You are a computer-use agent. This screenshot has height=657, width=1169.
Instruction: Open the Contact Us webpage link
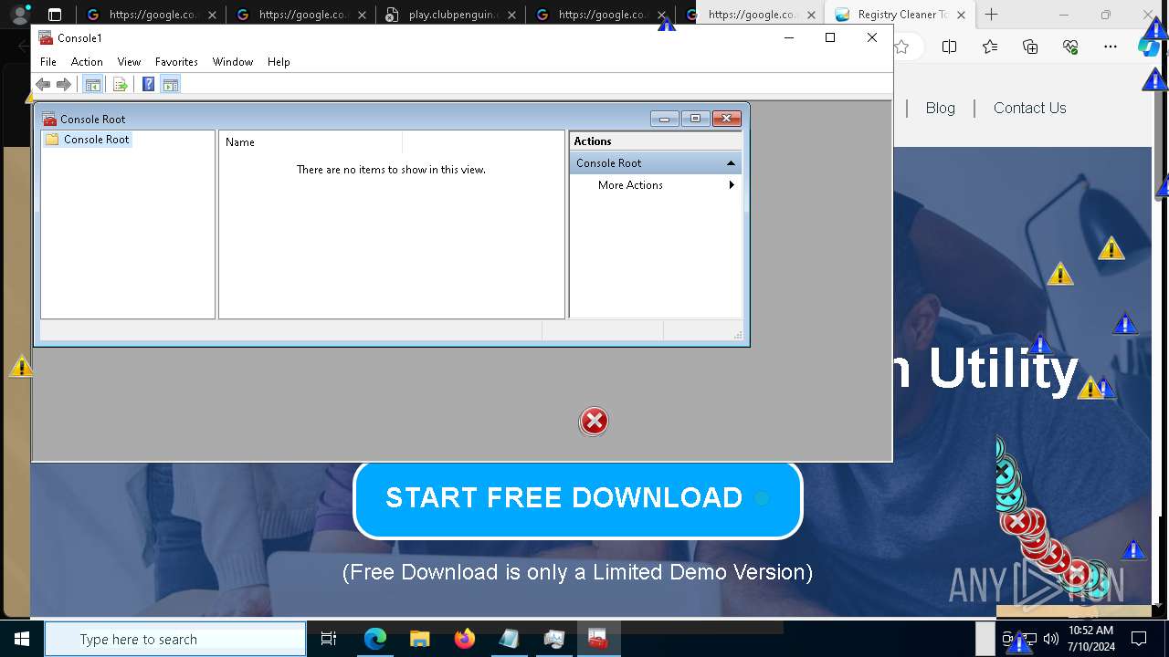point(1029,108)
